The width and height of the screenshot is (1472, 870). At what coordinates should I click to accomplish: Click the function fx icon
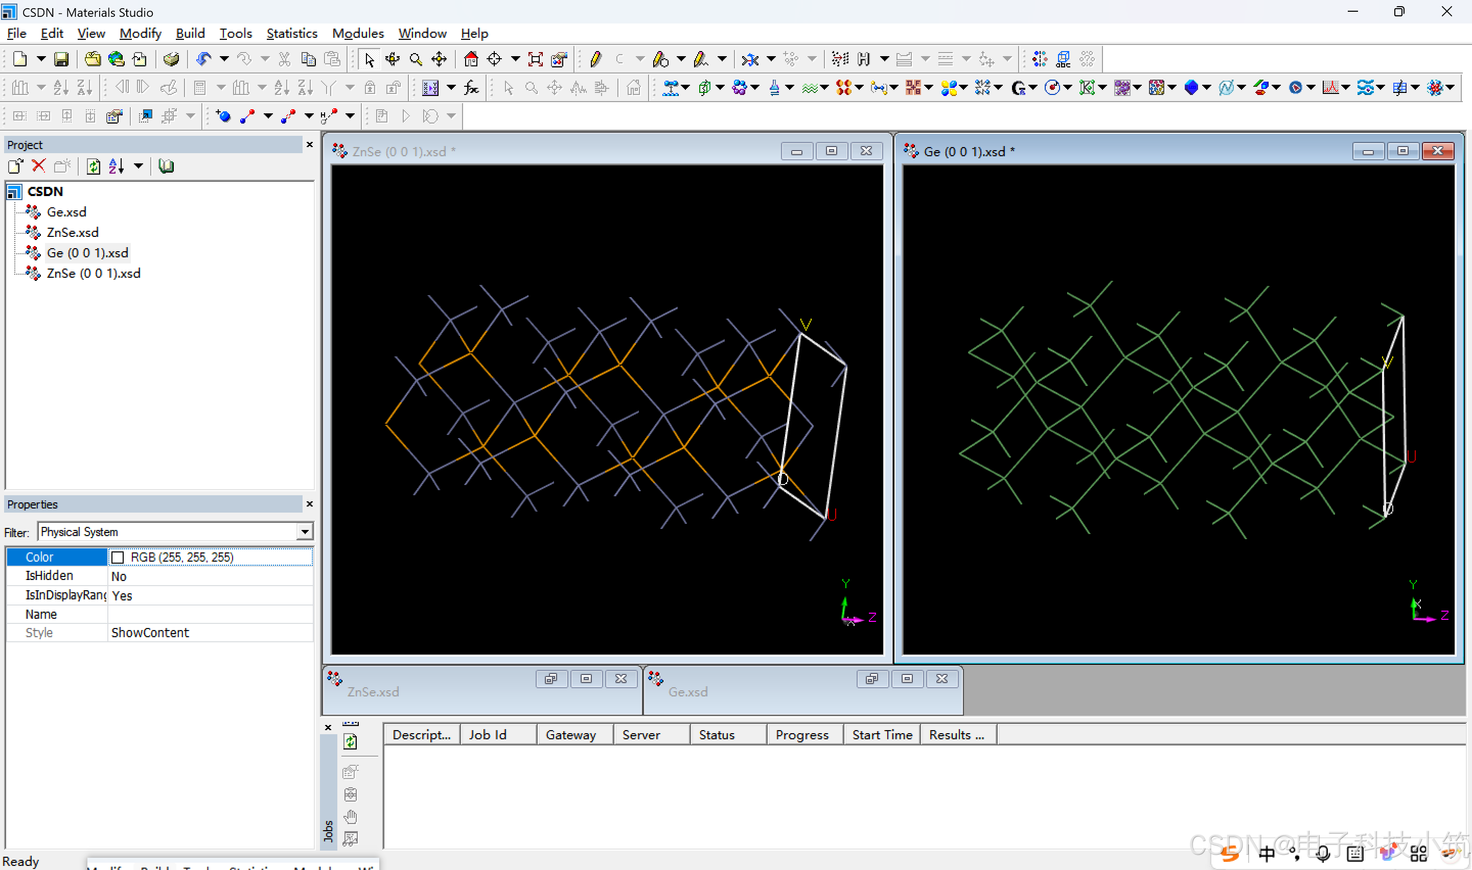[471, 88]
